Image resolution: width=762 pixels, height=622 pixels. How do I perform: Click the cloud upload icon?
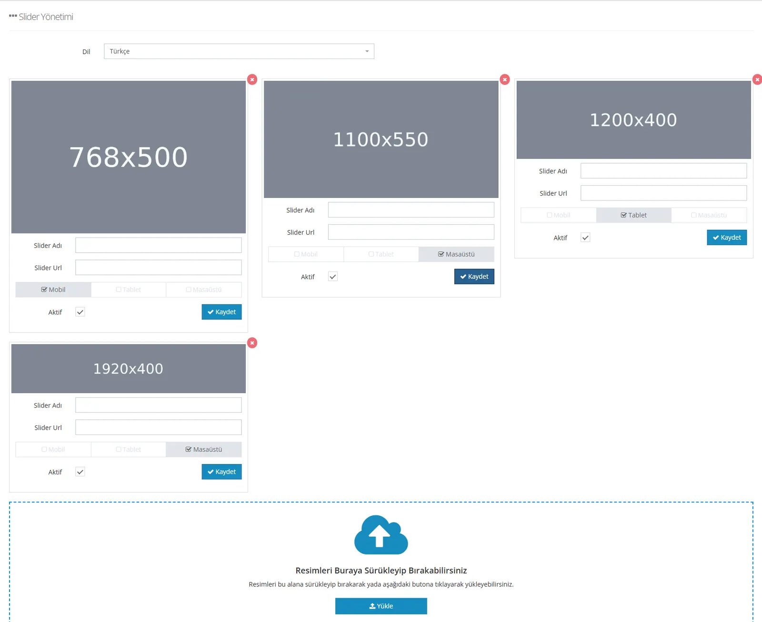point(381,534)
